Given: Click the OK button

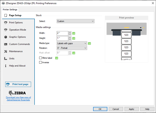Looking at the screenshot, I should click(x=100, y=109).
